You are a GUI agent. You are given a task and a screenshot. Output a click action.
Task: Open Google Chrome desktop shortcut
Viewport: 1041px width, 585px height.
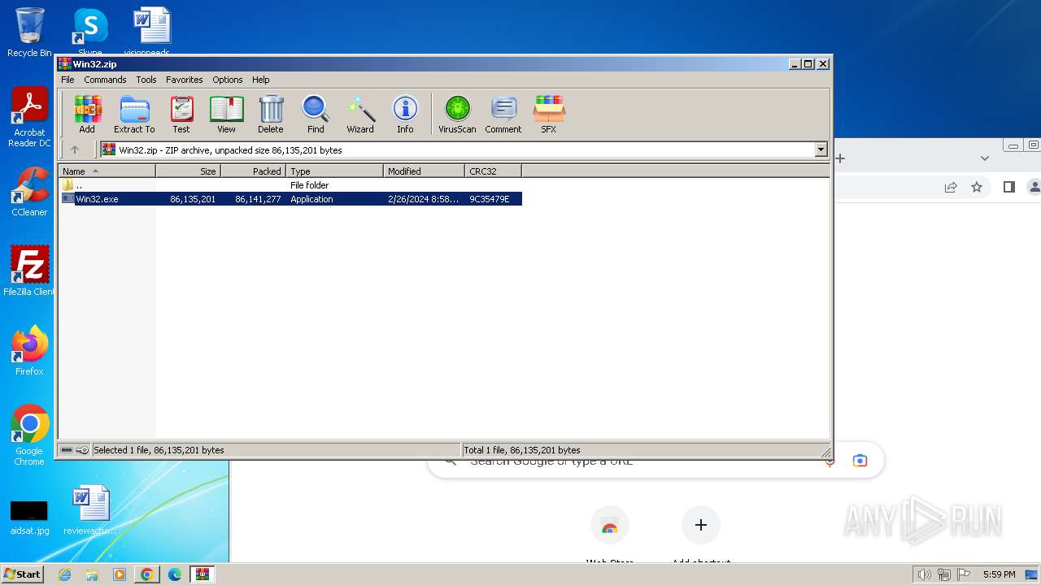29,435
